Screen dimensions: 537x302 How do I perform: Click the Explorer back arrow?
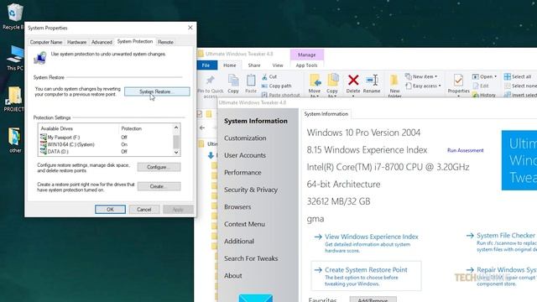[202, 128]
